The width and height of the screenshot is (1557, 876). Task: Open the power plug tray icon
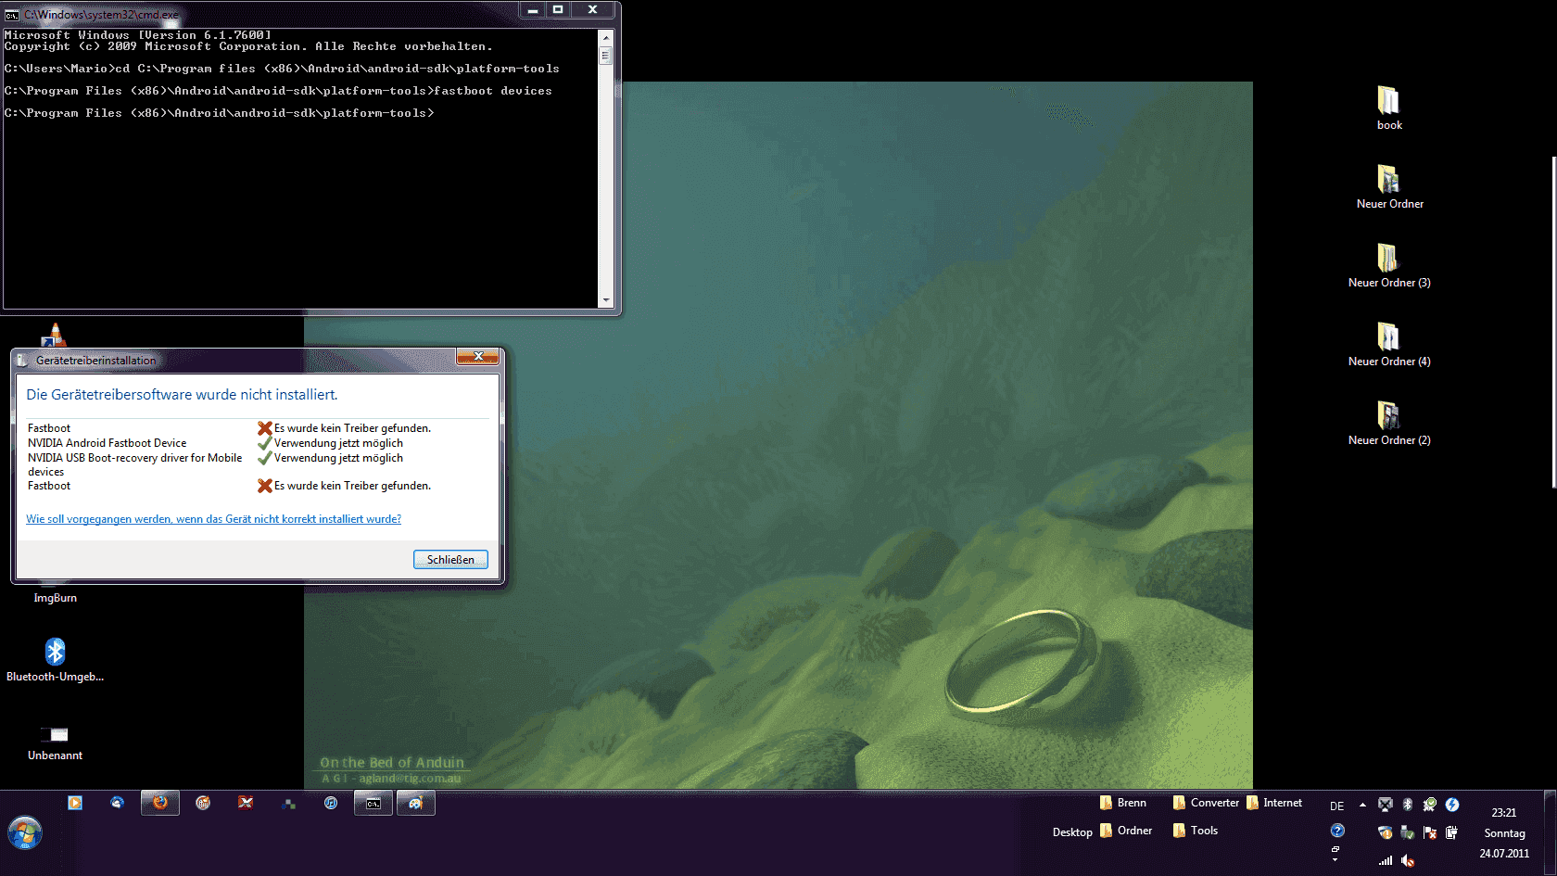[1452, 832]
